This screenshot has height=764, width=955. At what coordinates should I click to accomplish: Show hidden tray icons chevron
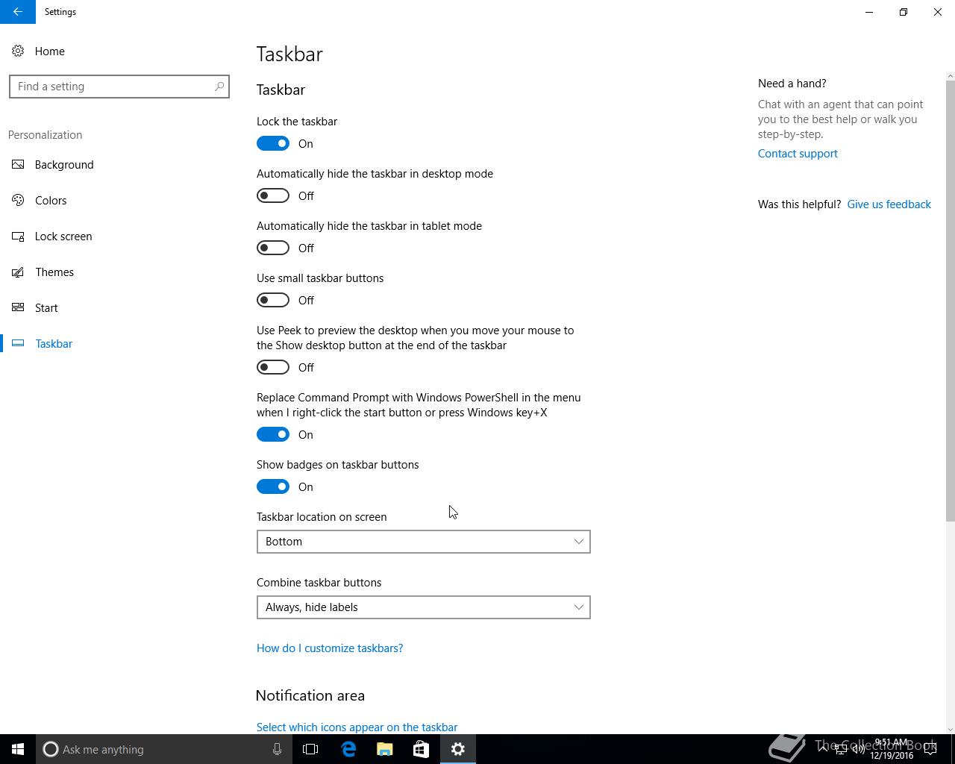pos(823,749)
